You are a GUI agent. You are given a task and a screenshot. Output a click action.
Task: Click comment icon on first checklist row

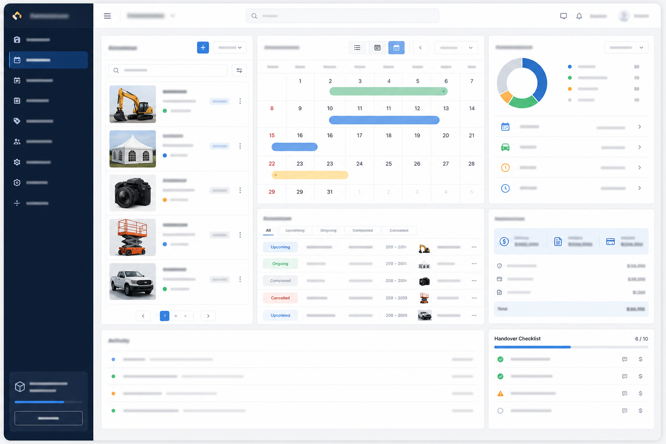tap(624, 359)
